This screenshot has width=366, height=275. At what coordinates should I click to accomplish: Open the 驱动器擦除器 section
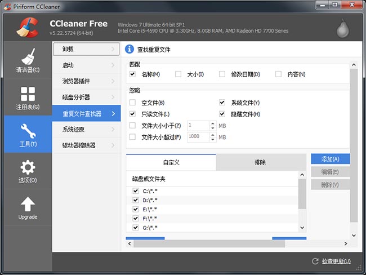(x=86, y=145)
